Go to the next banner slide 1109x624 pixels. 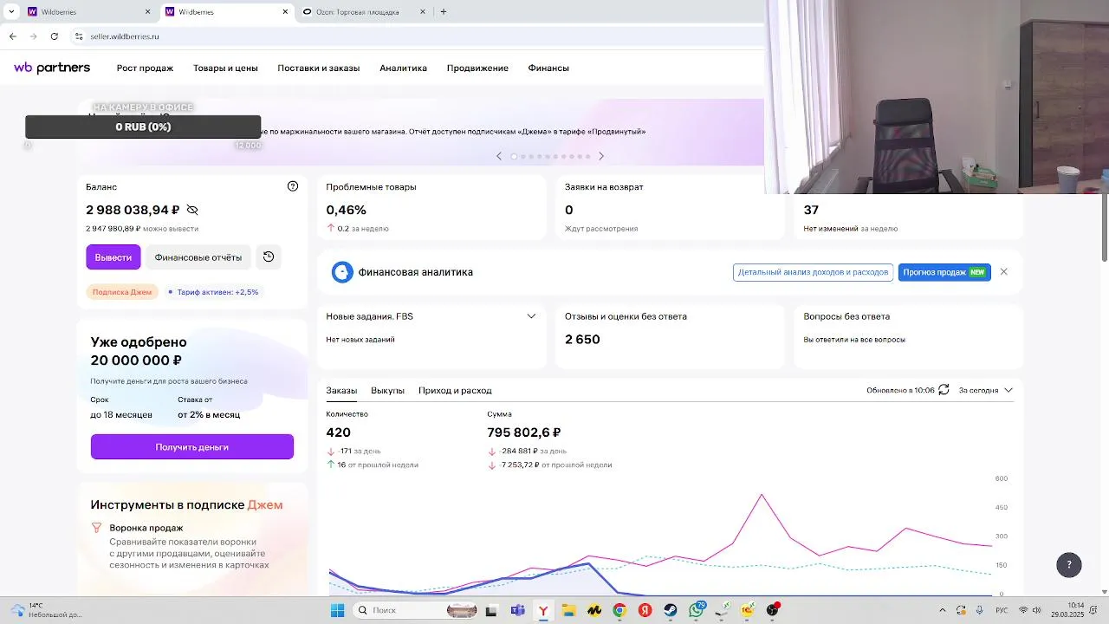click(x=601, y=156)
